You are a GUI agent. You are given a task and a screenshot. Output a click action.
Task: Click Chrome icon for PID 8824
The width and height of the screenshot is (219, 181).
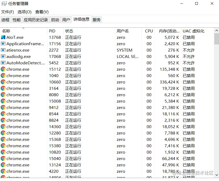click(3, 120)
